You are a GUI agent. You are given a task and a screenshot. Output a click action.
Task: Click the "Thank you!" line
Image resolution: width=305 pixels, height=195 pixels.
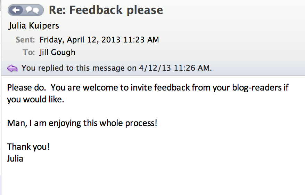coord(28,146)
